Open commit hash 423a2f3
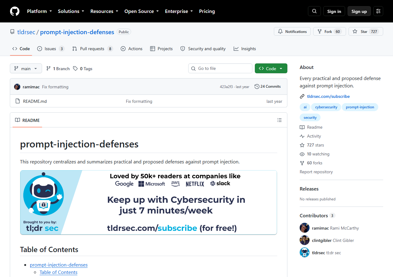This screenshot has width=393, height=277. (226, 87)
